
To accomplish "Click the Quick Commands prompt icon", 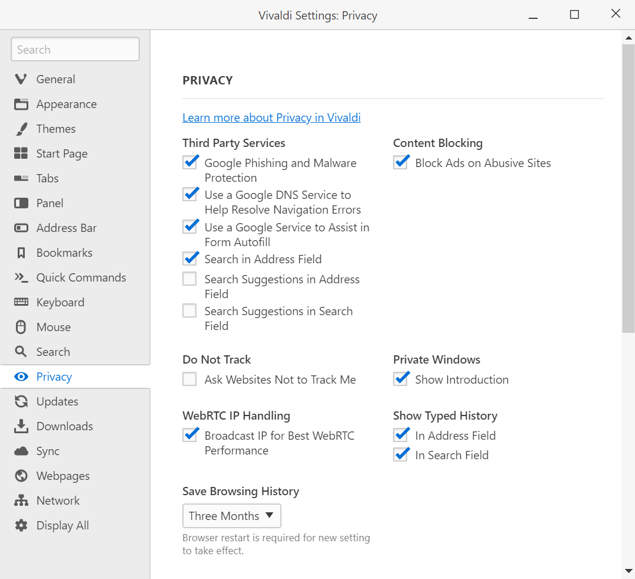I will [x=21, y=277].
